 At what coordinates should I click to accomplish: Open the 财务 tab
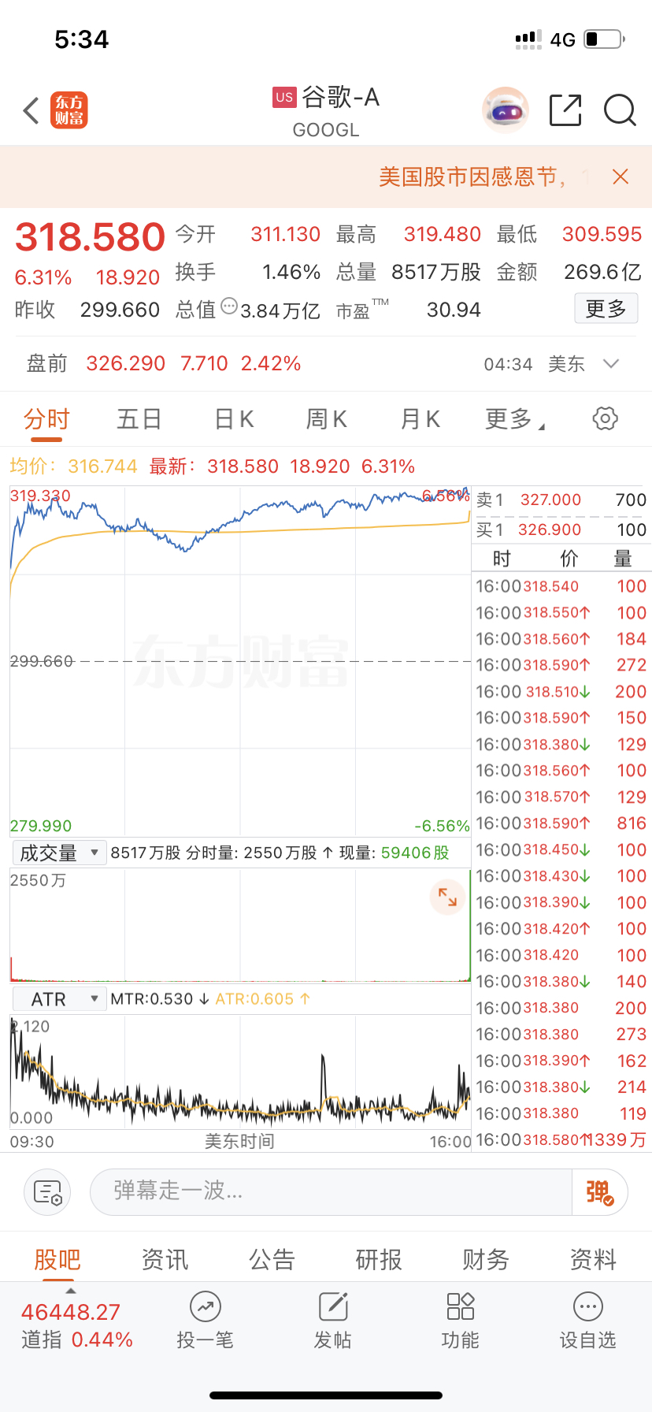tap(486, 1259)
